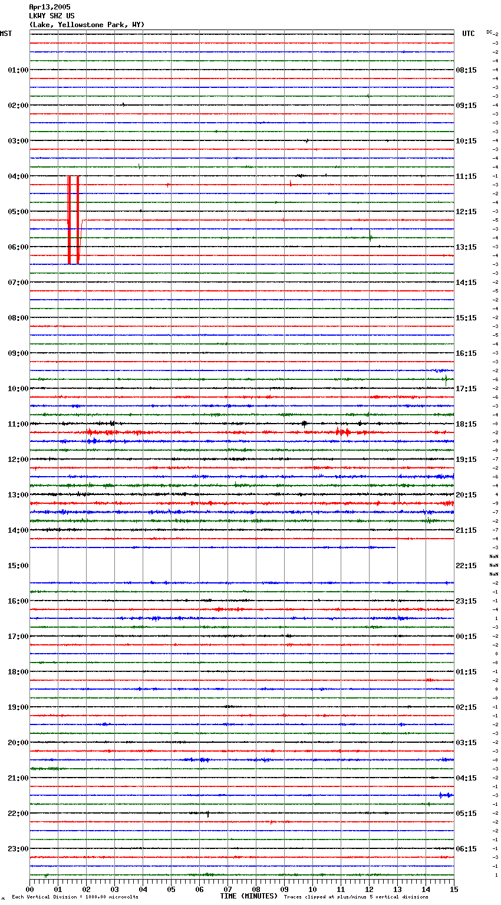Click the bottom axis tick label 00
Viewport: 501px width, 905px height.
29,889
